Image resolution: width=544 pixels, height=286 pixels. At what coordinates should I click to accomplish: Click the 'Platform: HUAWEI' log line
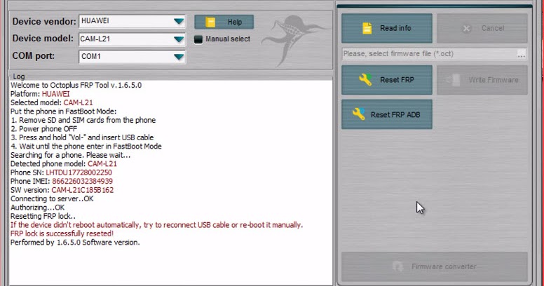tap(40, 94)
